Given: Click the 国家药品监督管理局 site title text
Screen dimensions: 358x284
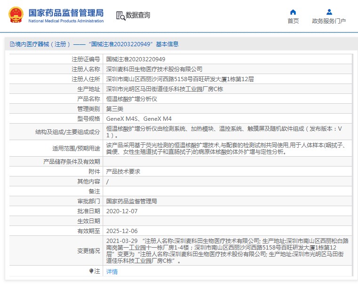Looking at the screenshot, I should coord(66,13).
